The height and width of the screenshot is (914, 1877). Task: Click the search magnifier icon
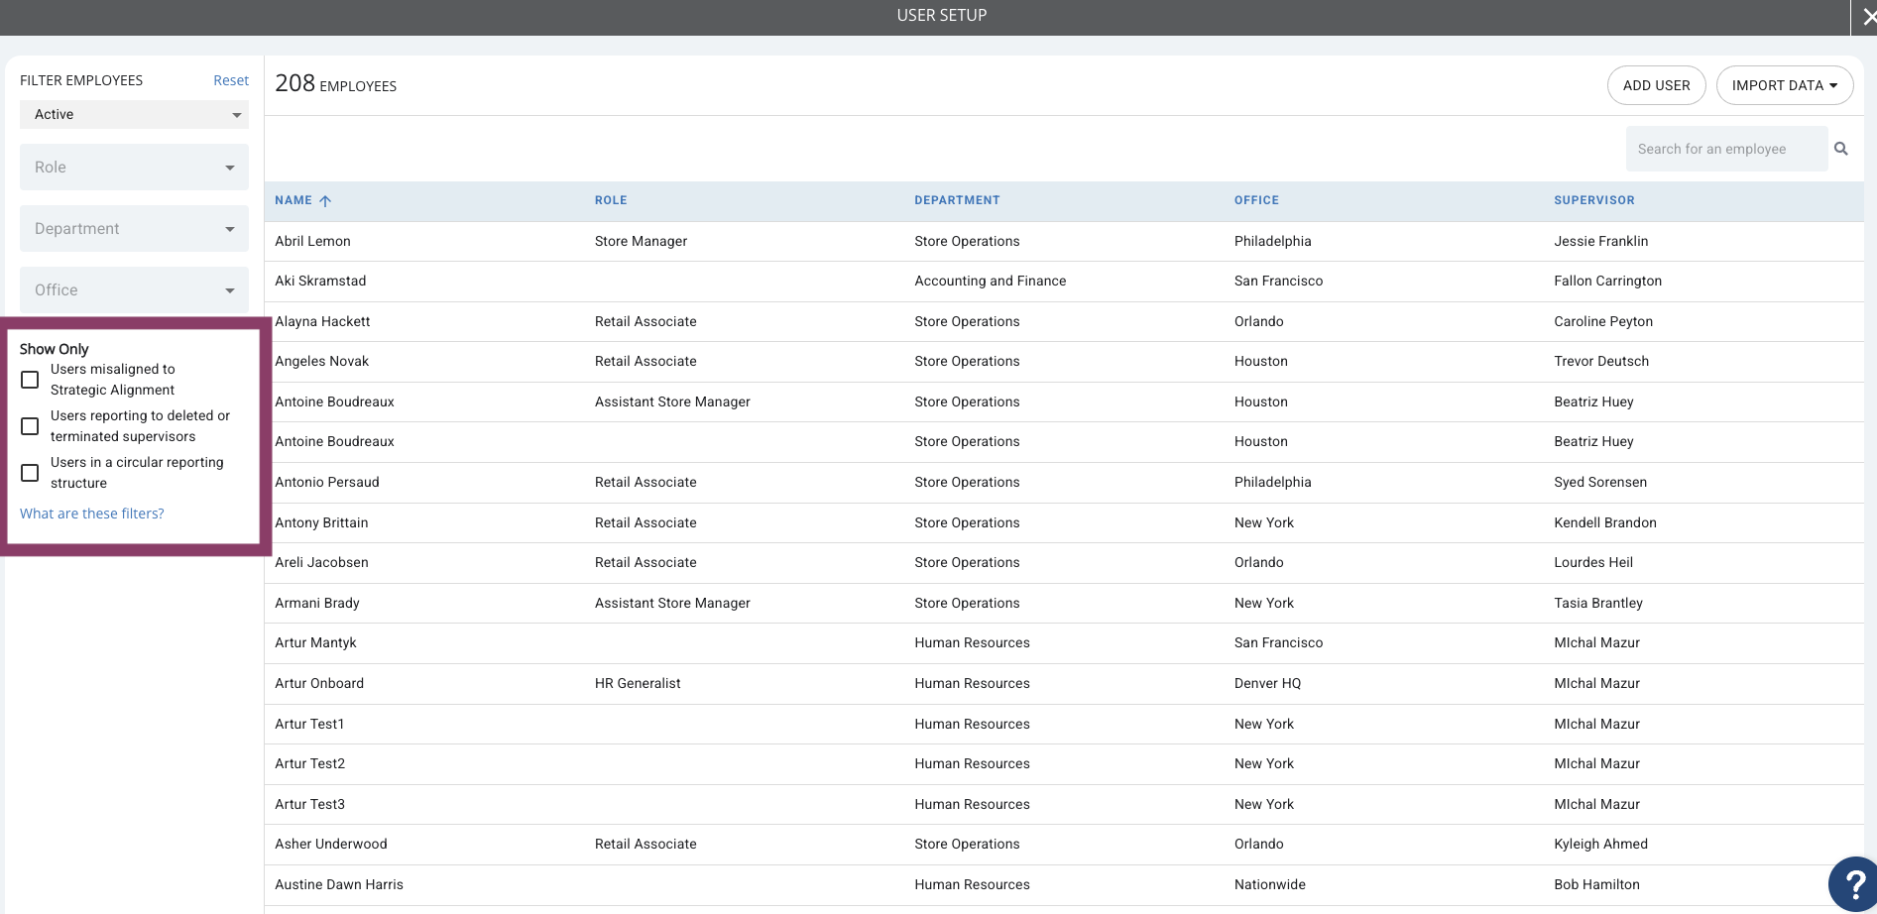coord(1841,149)
